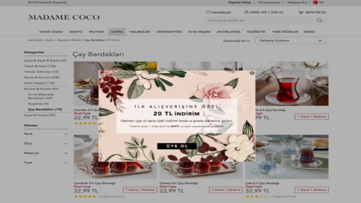Open the Kampanyalar link
The width and height of the screenshot is (361, 203).
click(269, 2)
